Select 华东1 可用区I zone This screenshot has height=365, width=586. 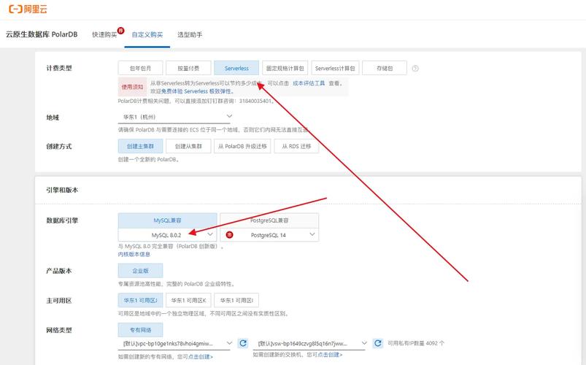coord(236,300)
